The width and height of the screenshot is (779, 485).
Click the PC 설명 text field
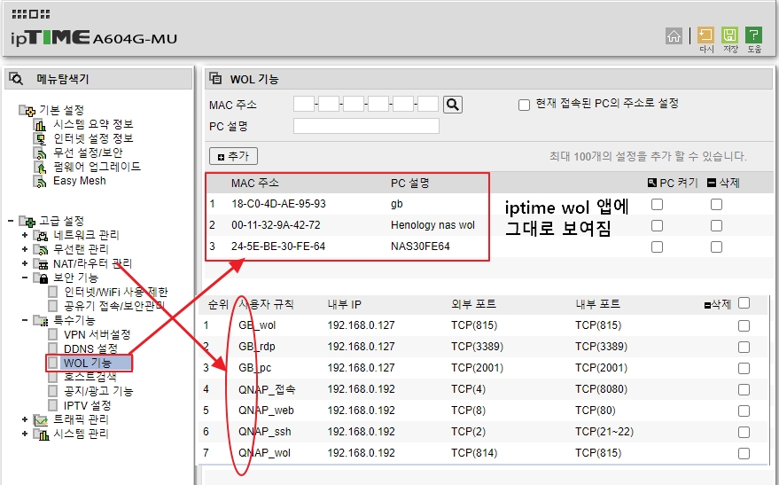[x=366, y=126]
